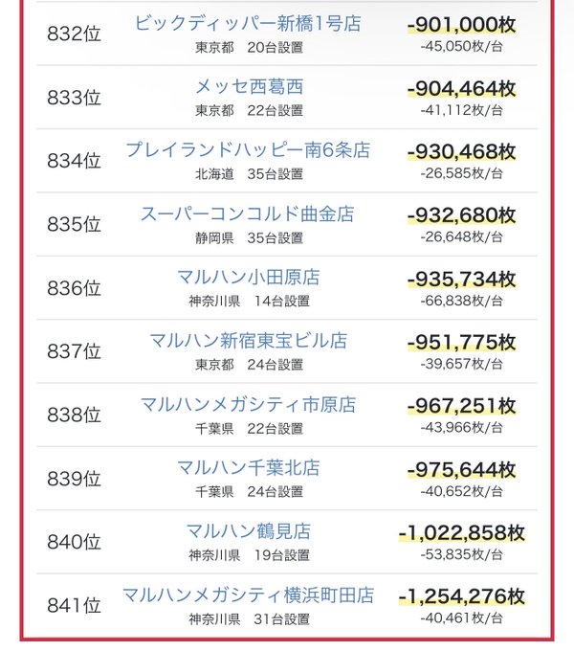Click the -1,022,858枚 total value

(462, 533)
